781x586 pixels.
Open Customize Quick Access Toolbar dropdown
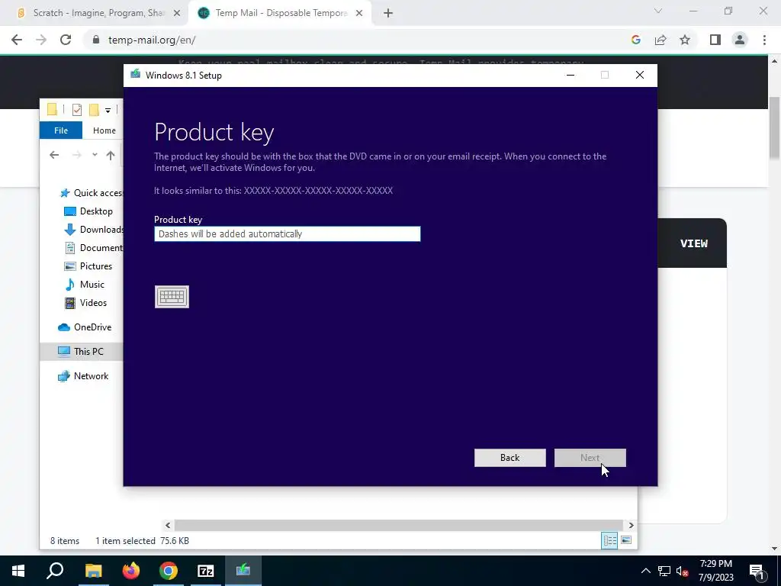coord(108,110)
